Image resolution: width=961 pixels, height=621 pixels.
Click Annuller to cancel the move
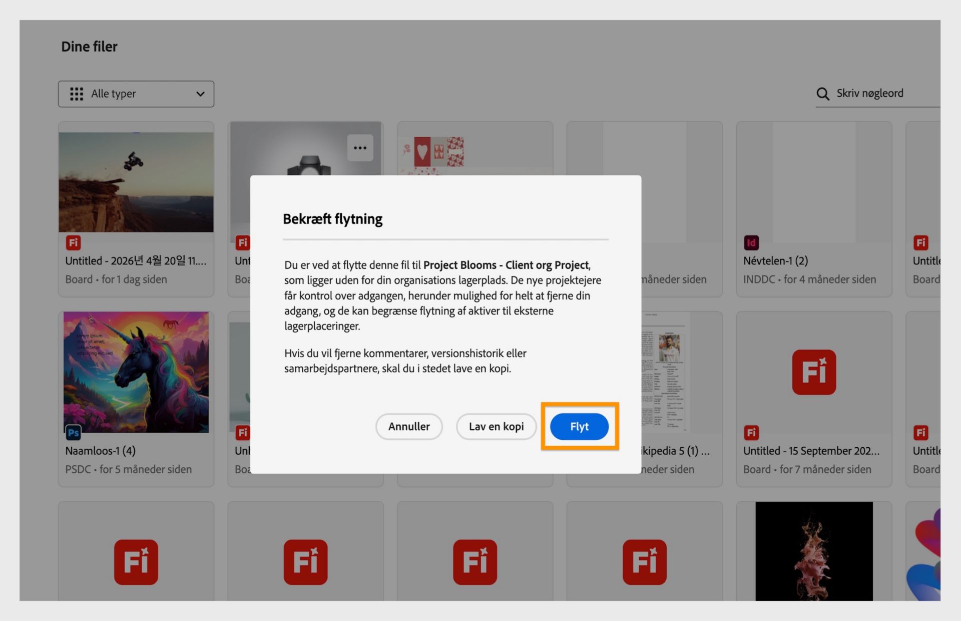click(409, 426)
